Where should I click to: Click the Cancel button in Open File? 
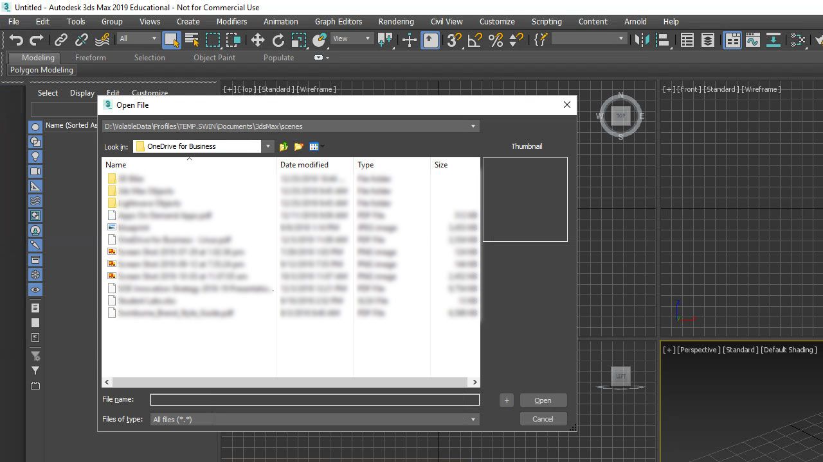pyautogui.click(x=543, y=419)
